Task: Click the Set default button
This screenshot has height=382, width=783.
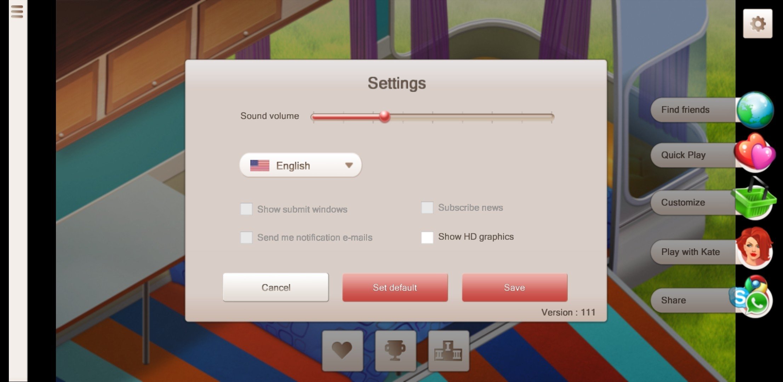Action: point(395,287)
